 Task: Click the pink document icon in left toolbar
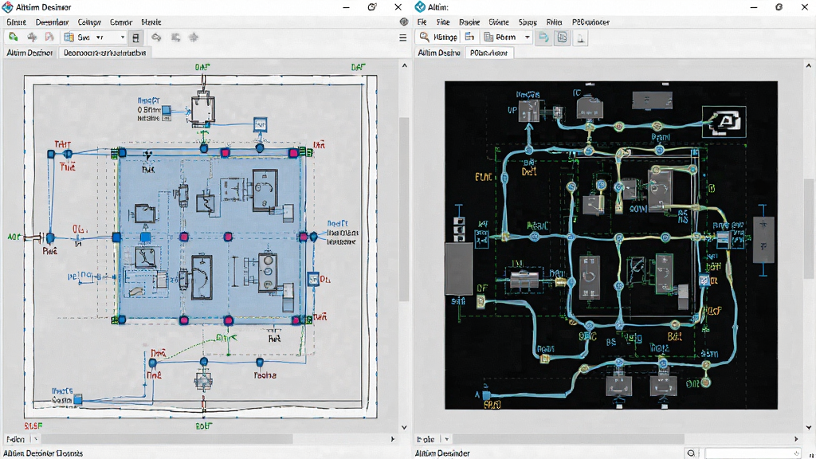(x=49, y=37)
